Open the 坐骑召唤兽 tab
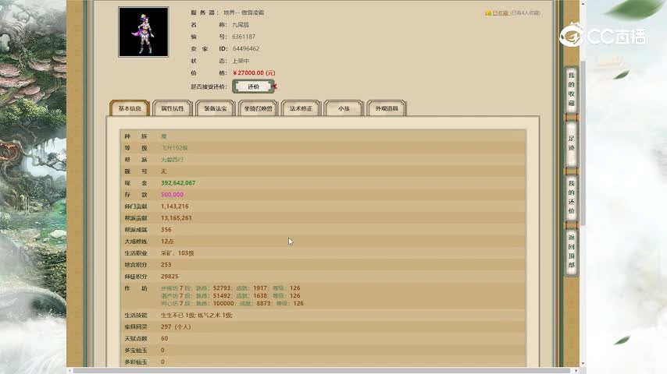 click(258, 109)
